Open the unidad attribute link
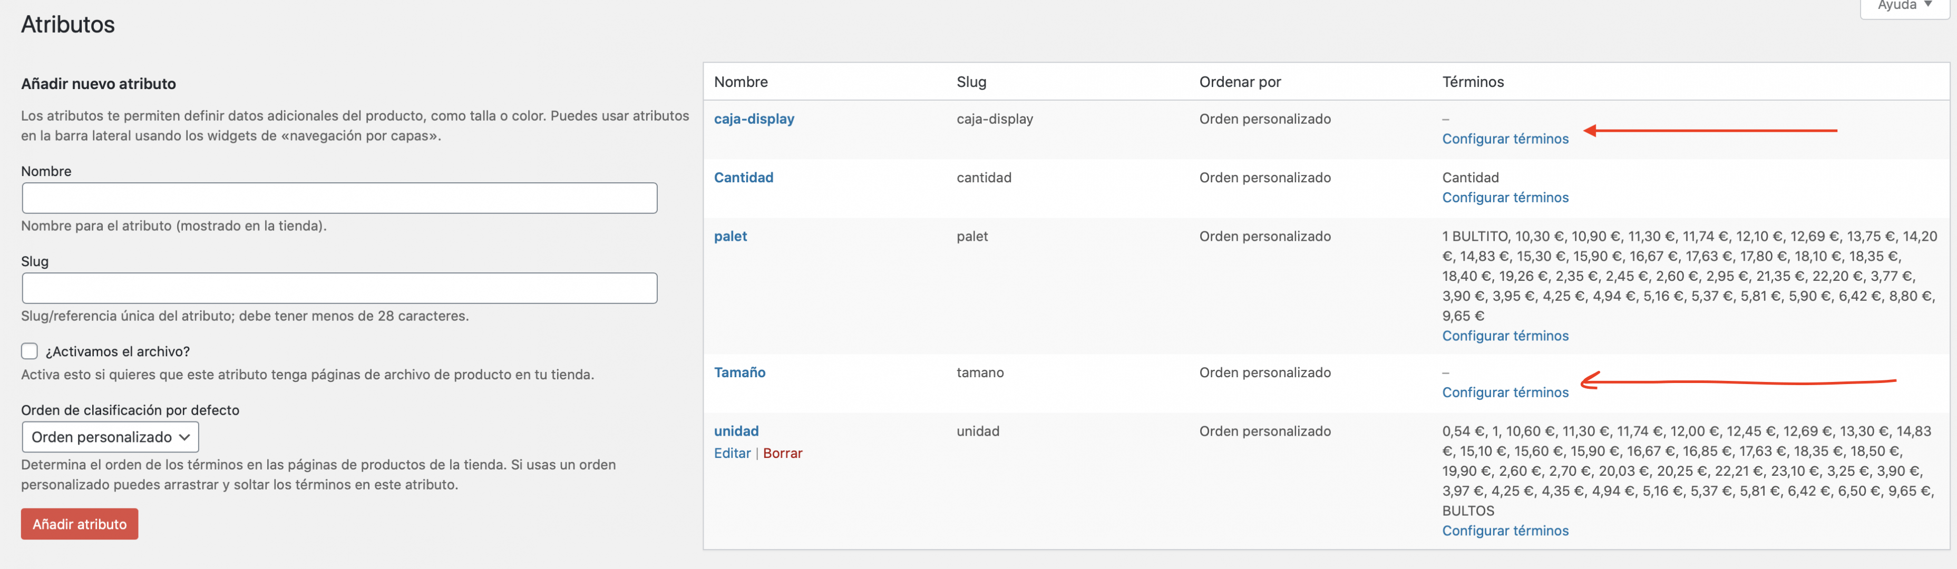The width and height of the screenshot is (1957, 569). 736,431
